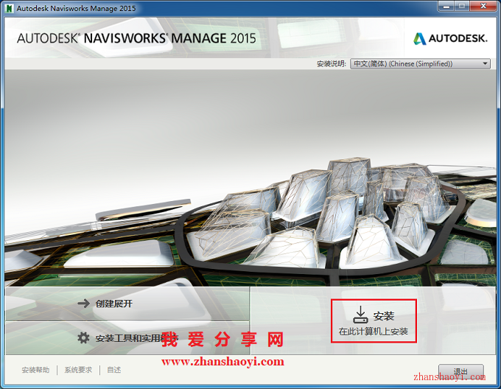Open 安装工具和实用程序 option
501x389 pixels.
click(x=127, y=338)
